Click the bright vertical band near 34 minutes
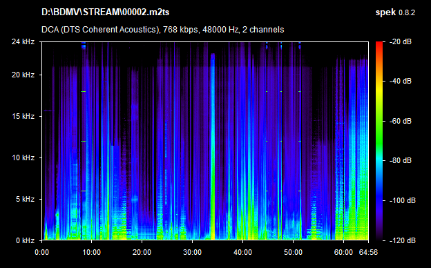The image size is (431, 268). tap(213, 146)
